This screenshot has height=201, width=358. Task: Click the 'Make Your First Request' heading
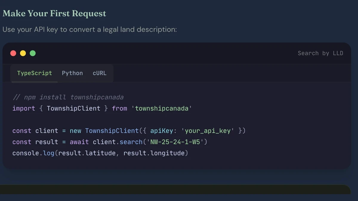(54, 14)
